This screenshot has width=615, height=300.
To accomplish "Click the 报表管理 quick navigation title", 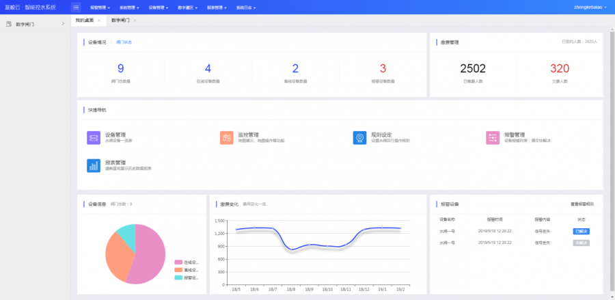I will pos(115,163).
